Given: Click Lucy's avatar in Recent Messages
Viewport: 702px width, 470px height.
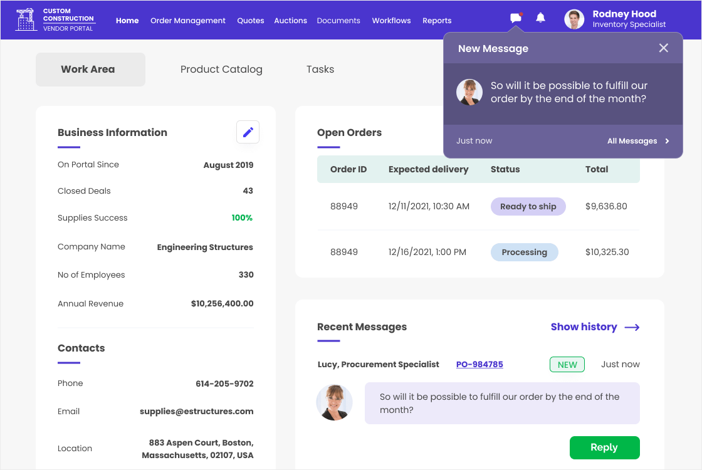Looking at the screenshot, I should pos(335,402).
